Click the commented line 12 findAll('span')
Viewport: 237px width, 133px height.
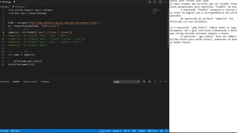point(28,45)
